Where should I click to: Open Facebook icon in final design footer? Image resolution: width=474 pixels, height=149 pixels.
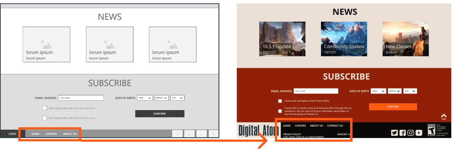(403, 133)
